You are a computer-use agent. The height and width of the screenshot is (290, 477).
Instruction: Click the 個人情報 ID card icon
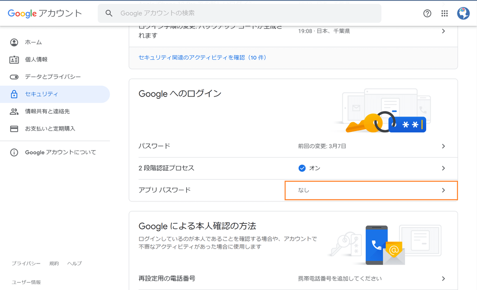point(14,59)
